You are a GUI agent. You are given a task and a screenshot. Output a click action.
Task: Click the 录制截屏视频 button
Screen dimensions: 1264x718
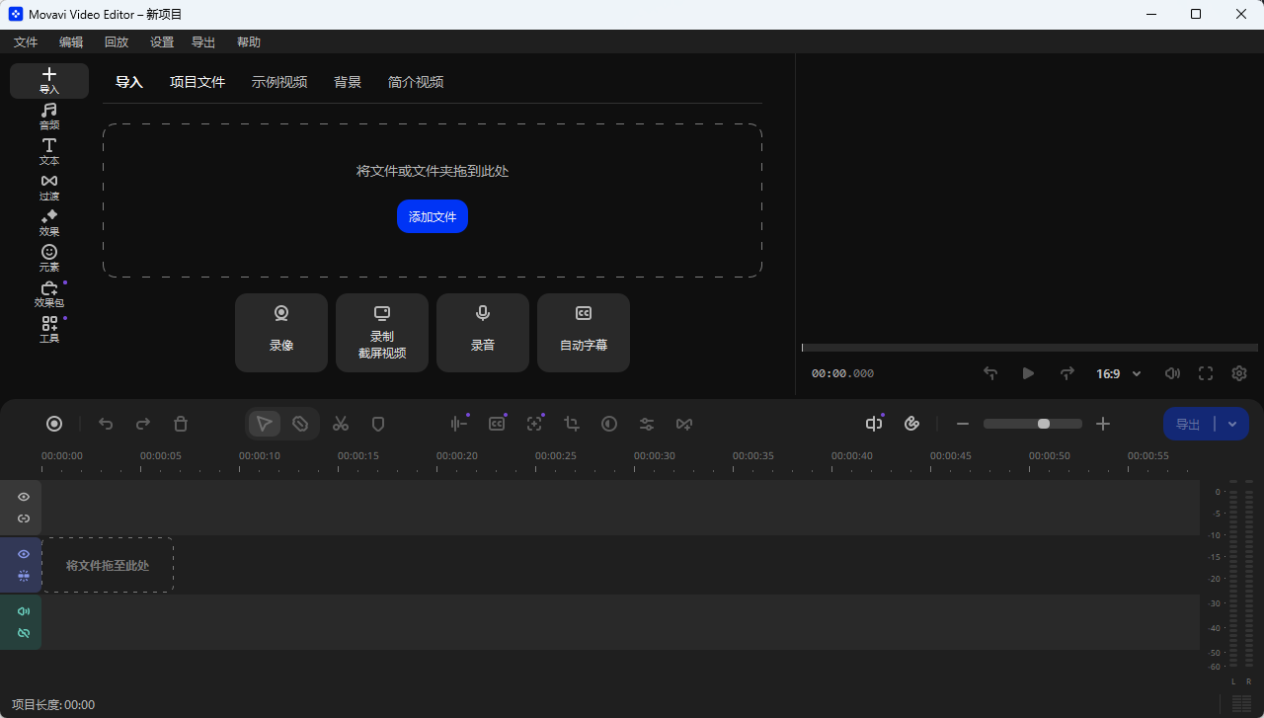click(382, 333)
